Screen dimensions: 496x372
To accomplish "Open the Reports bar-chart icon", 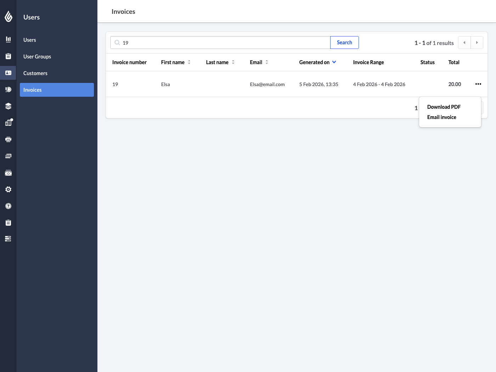I will click(8, 39).
